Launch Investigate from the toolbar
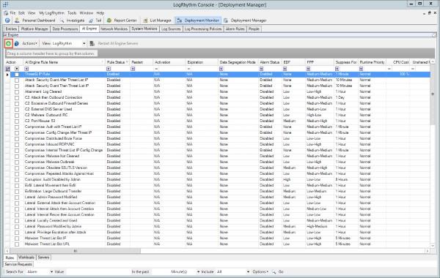440x278 pixels. (72, 20)
